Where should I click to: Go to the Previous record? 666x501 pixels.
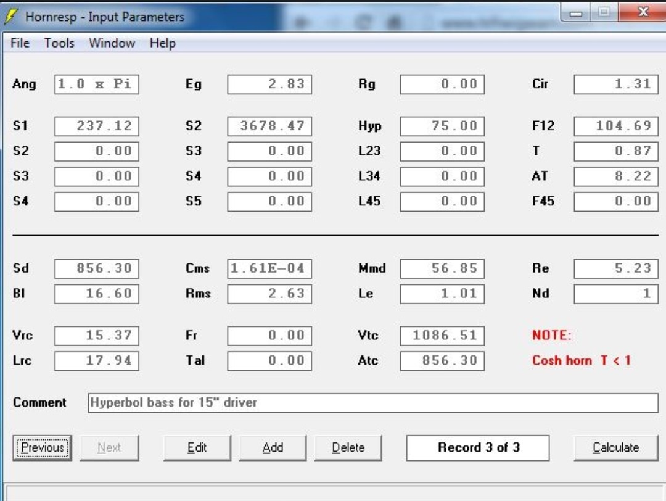pyautogui.click(x=42, y=447)
